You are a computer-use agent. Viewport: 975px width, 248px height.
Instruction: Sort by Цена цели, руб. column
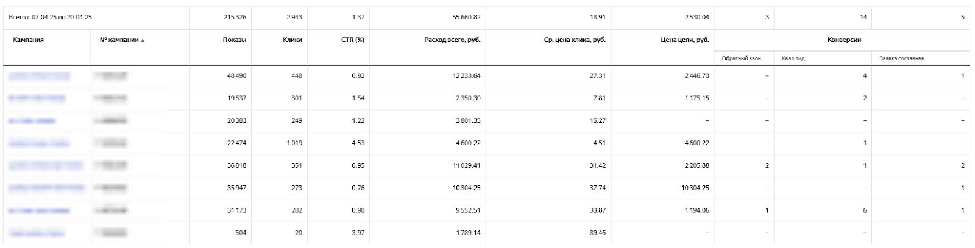coord(686,40)
